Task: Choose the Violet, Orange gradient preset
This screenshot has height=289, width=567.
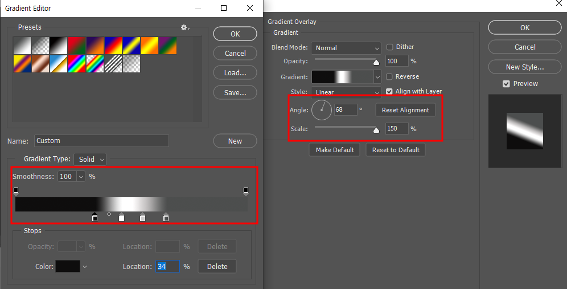Action: point(95,46)
